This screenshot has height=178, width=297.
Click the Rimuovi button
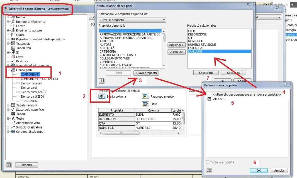[176, 52]
